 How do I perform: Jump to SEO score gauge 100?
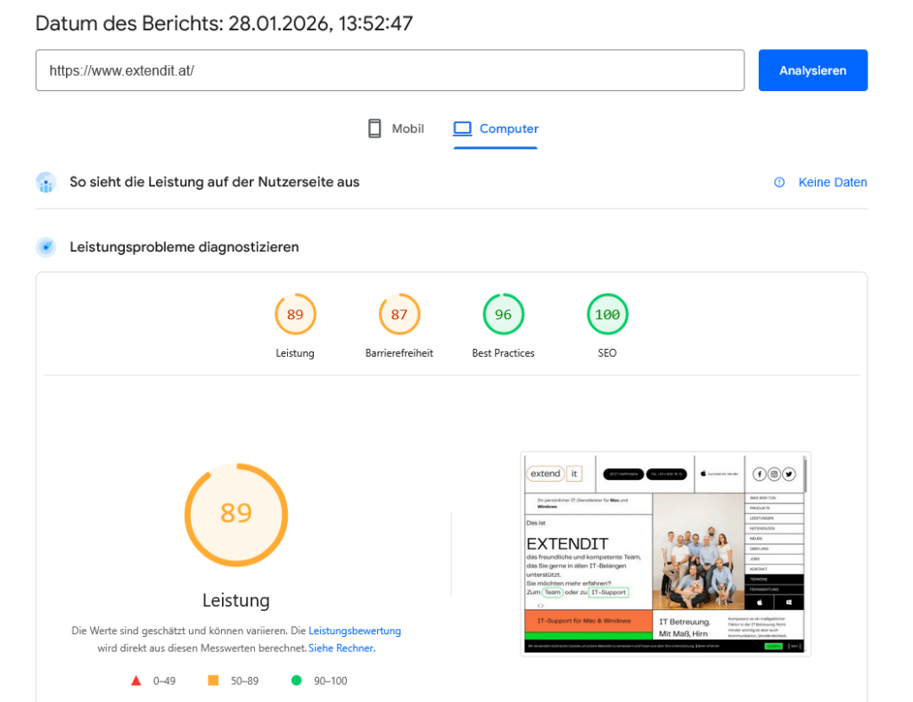click(606, 315)
